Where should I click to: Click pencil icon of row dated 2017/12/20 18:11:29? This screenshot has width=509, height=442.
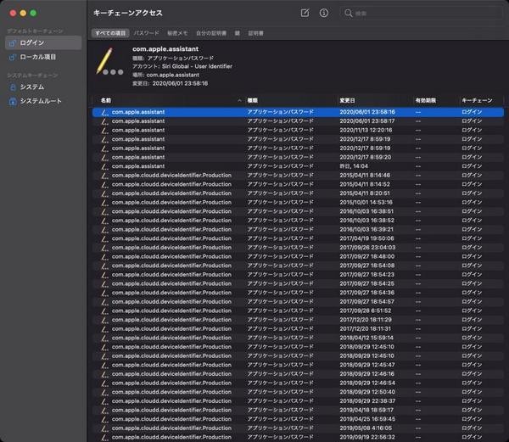(x=104, y=320)
